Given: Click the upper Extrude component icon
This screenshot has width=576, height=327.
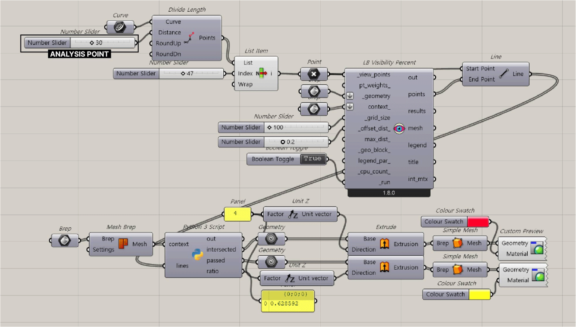Looking at the screenshot, I should (385, 244).
